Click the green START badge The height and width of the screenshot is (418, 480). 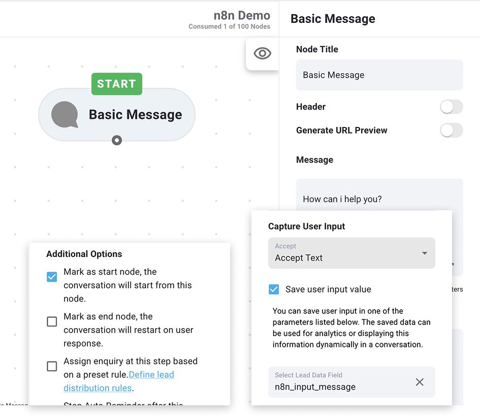tap(116, 83)
